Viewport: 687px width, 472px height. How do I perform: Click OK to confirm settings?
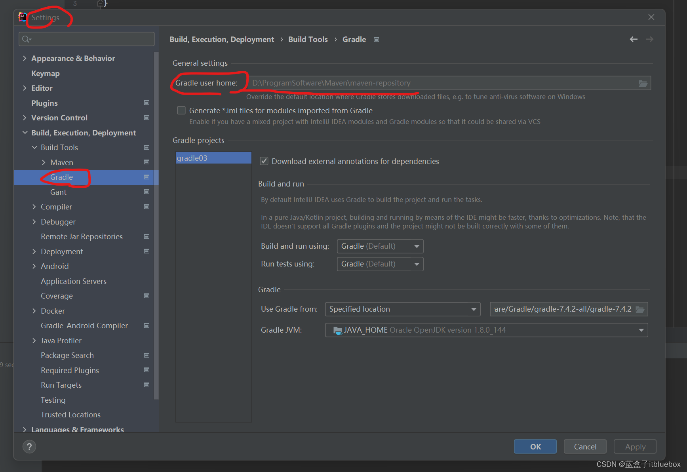[x=535, y=447]
